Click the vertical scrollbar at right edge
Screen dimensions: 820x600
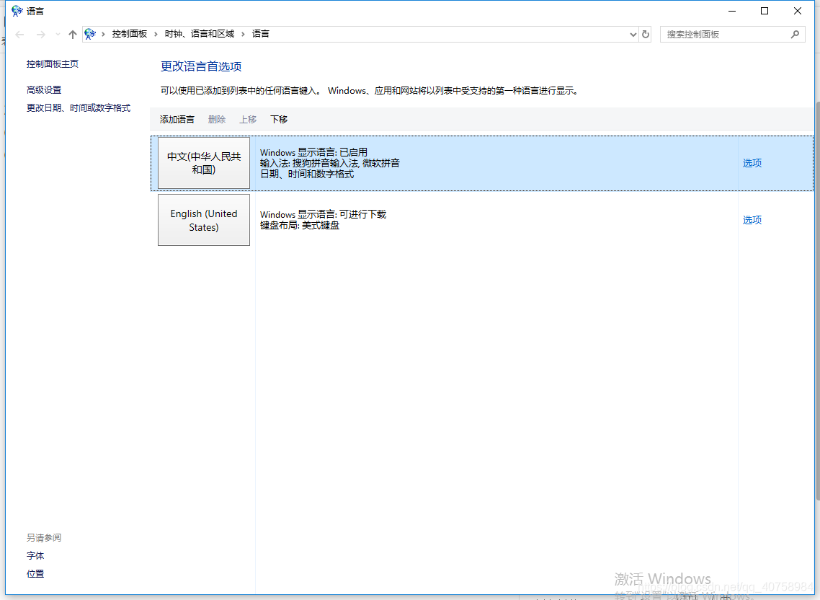pos(817,300)
